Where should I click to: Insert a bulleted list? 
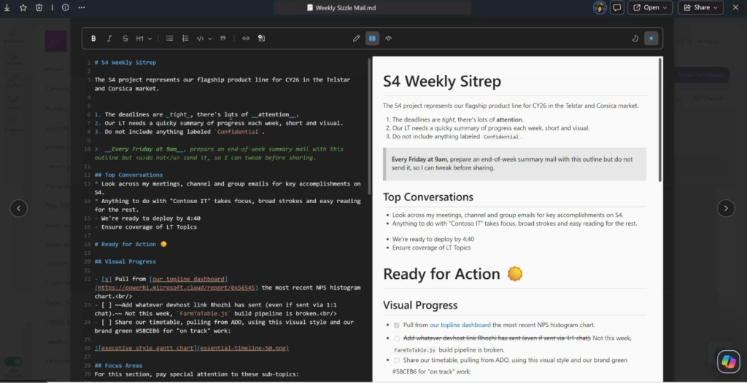(170, 38)
